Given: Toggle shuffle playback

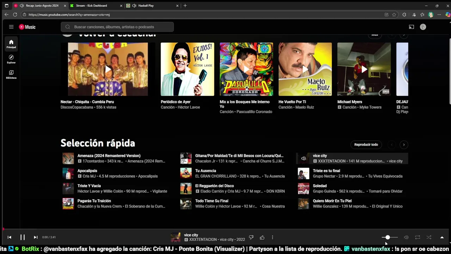Looking at the screenshot, I should coord(429,237).
